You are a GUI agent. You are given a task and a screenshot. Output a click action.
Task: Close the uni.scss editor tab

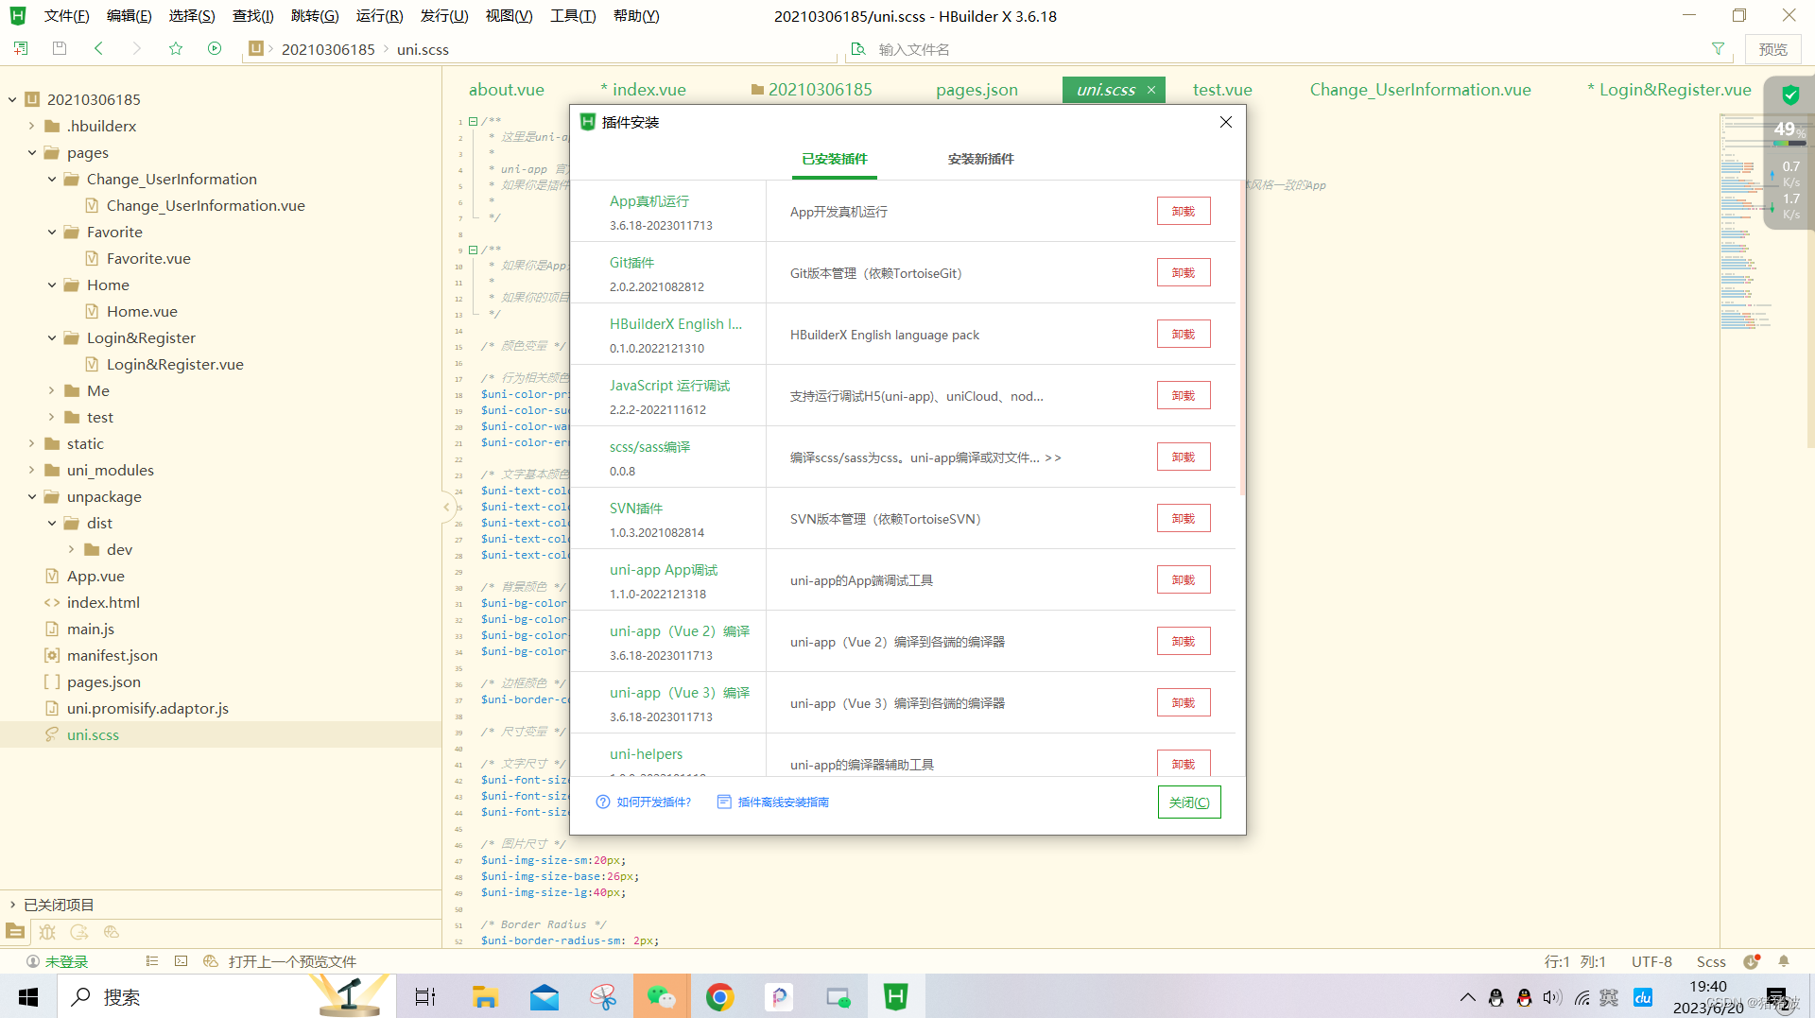(x=1151, y=90)
